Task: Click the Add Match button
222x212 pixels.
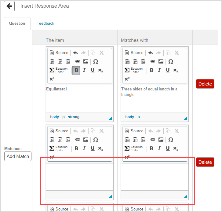Action: pos(18,156)
